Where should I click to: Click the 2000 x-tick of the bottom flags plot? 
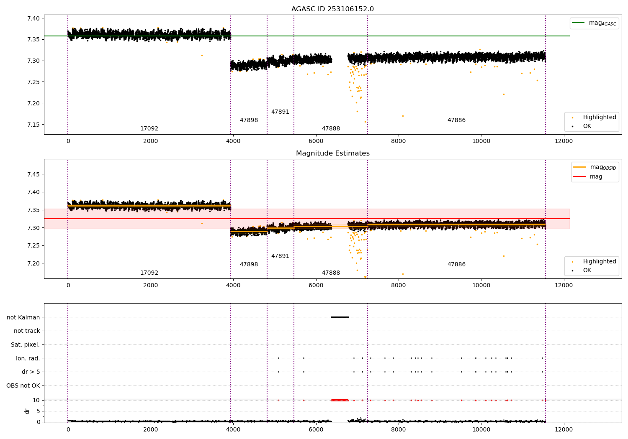pos(150,429)
